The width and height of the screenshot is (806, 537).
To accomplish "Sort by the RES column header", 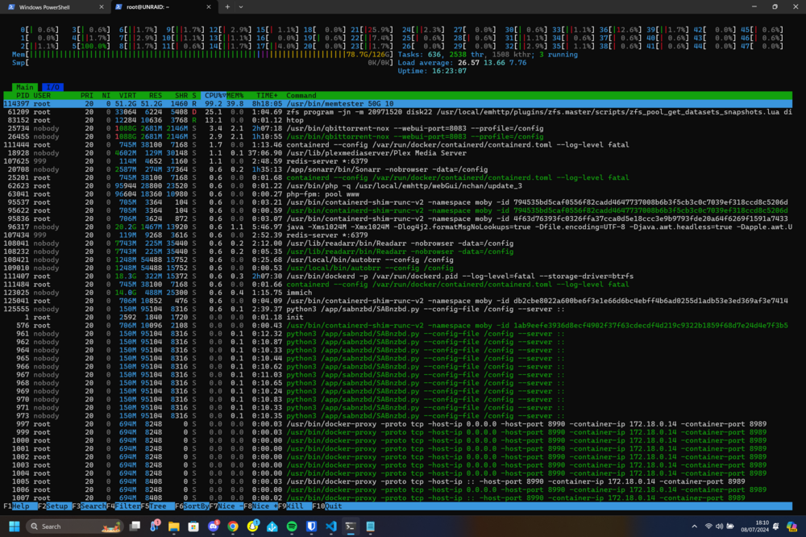I will (x=156, y=96).
